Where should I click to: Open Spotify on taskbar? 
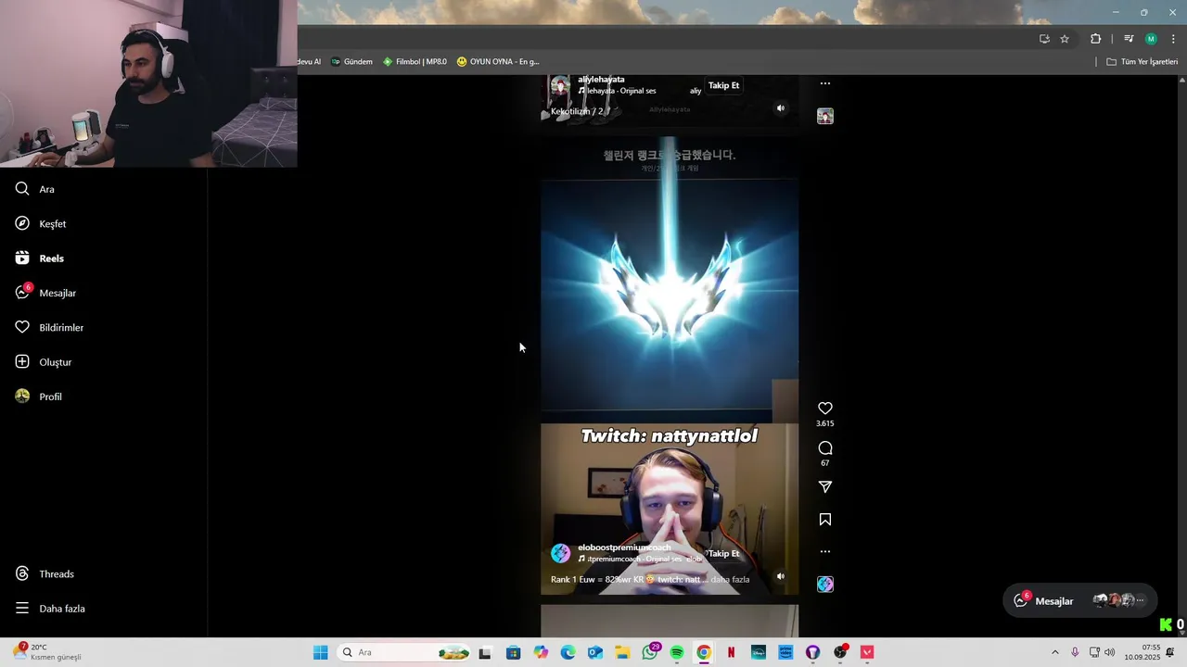677,652
